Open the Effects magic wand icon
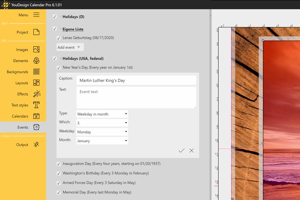 37,94
